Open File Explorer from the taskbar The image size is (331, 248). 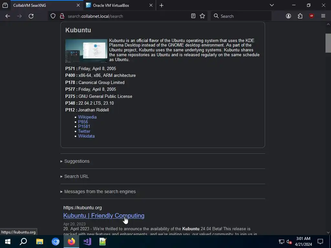(39, 242)
